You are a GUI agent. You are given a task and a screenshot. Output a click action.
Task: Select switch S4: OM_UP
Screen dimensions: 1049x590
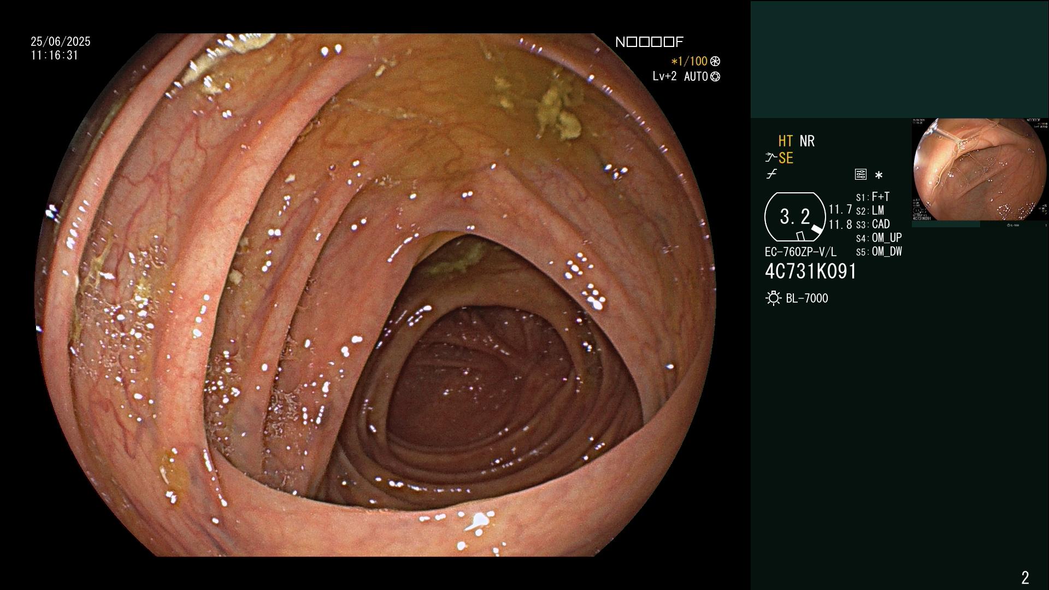click(x=879, y=238)
